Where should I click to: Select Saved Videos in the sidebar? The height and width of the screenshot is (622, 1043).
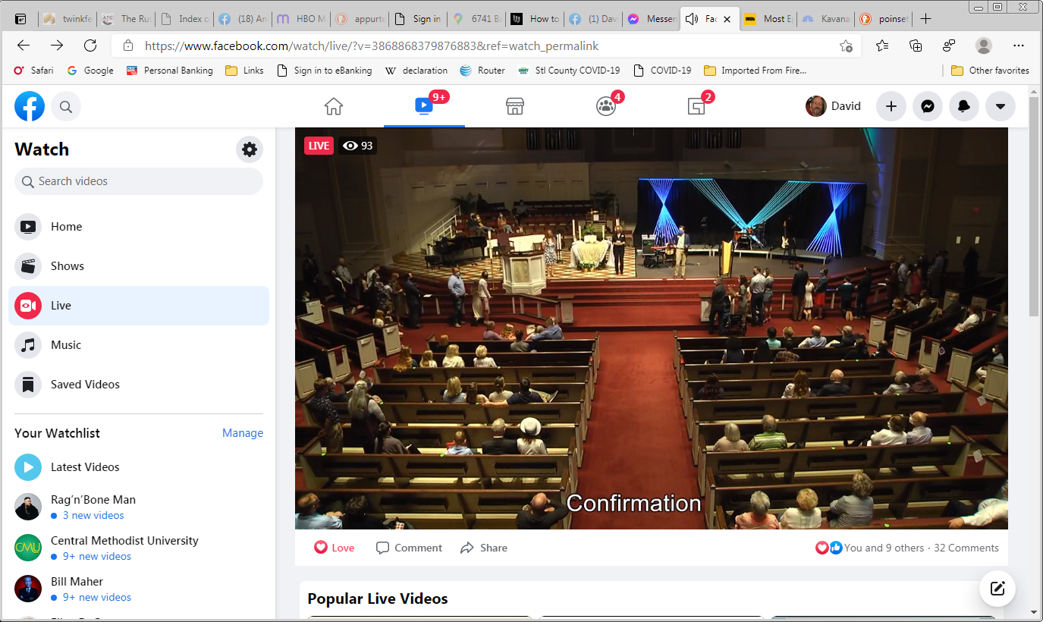pos(85,385)
